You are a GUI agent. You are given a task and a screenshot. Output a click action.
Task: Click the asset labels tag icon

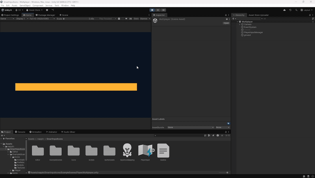point(228,124)
